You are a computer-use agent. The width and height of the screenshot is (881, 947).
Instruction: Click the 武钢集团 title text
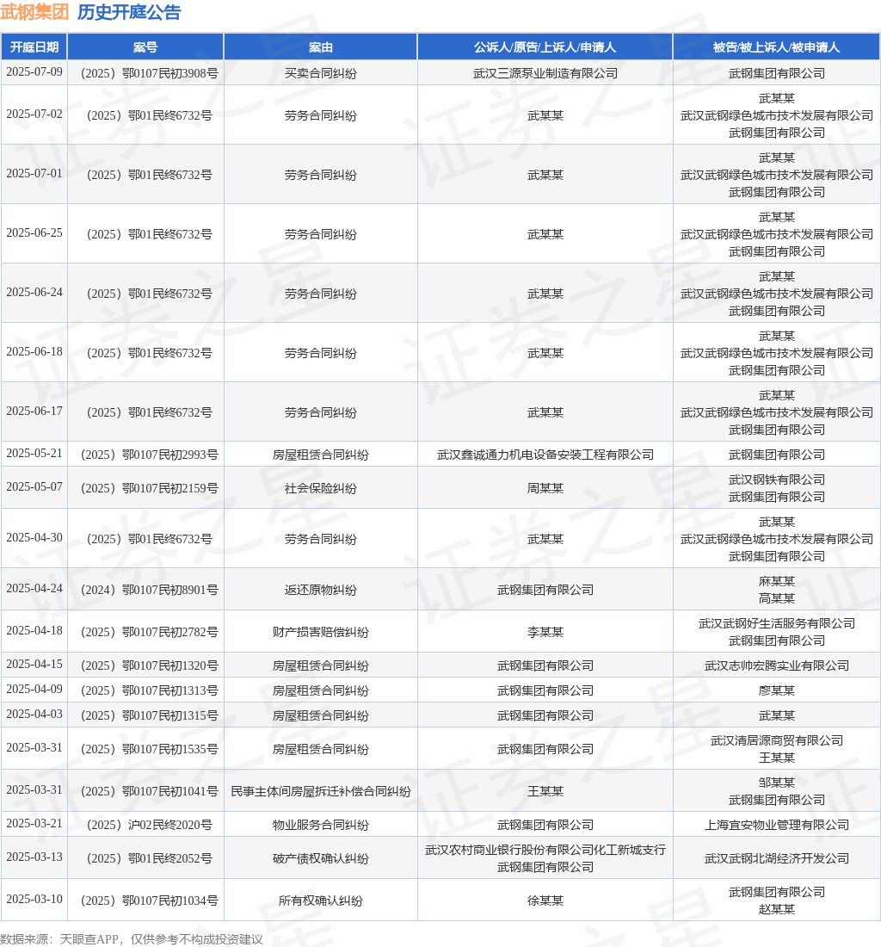coord(34,12)
